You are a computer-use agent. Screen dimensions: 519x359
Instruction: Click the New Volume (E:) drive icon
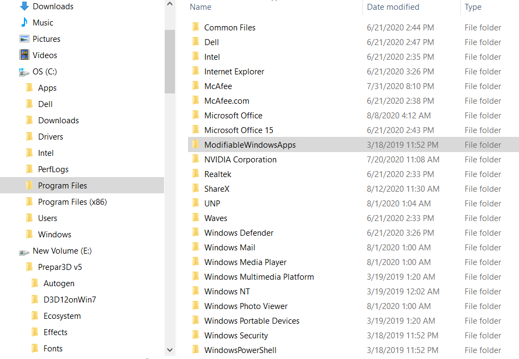click(24, 253)
